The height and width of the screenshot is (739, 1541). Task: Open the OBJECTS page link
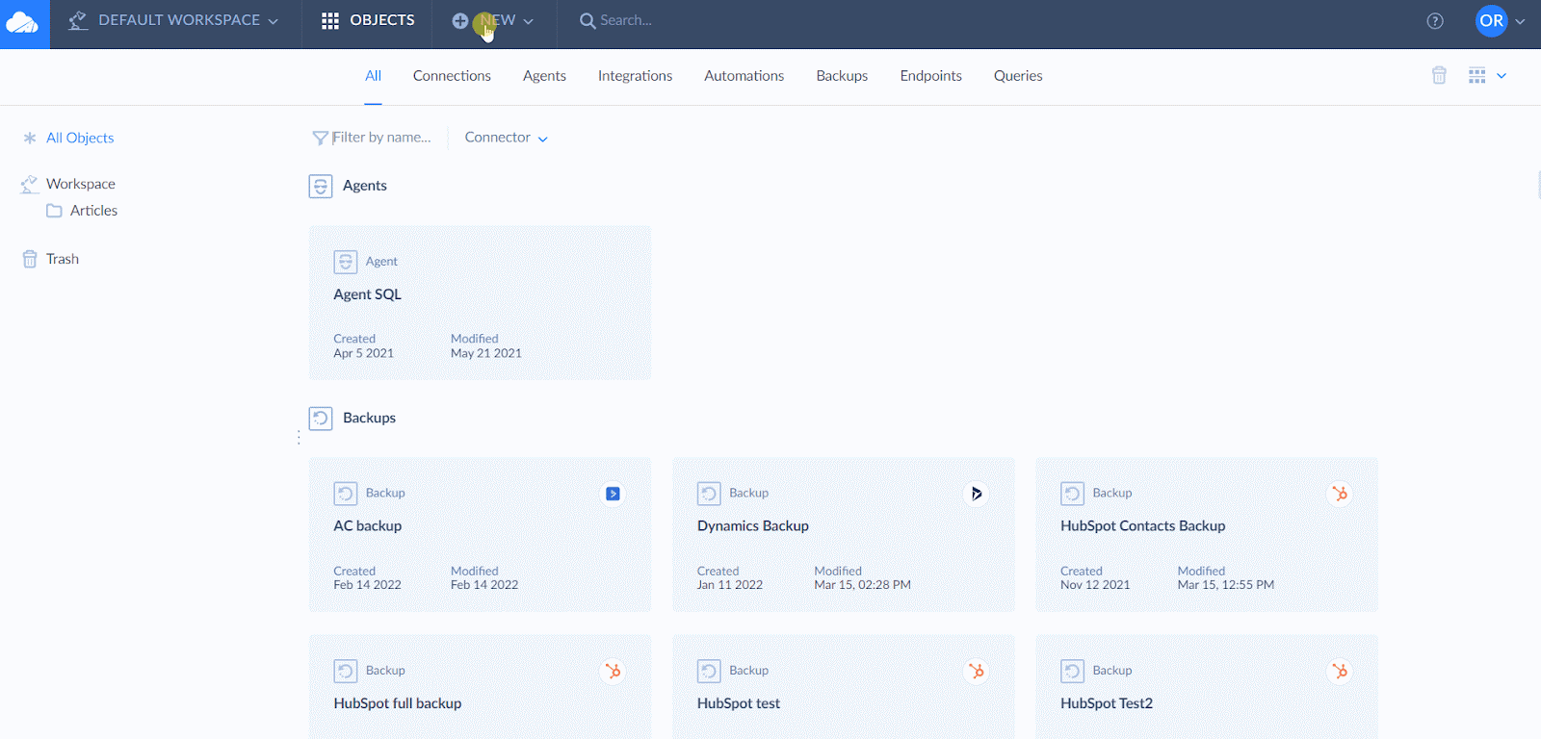368,20
